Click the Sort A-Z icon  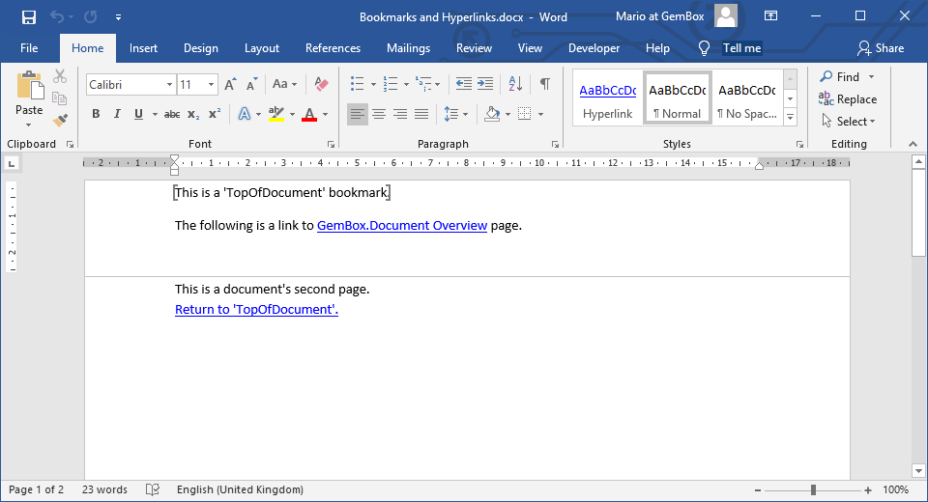click(515, 84)
